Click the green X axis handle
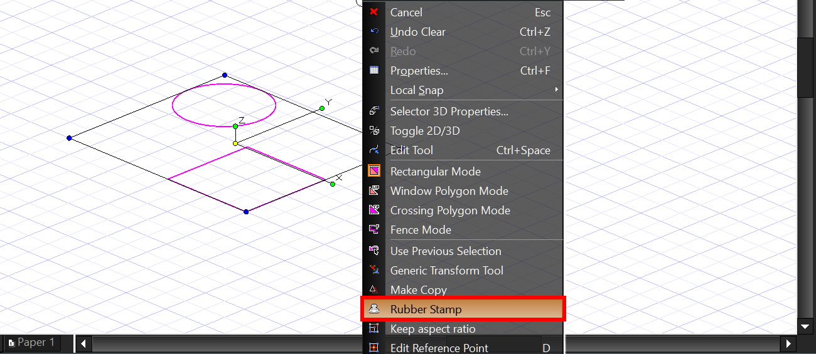The width and height of the screenshot is (816, 354). (332, 184)
